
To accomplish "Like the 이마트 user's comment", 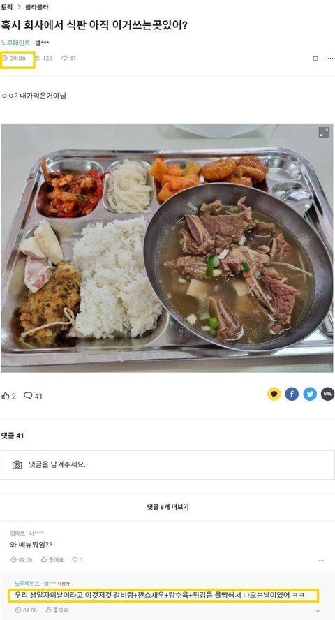I will tap(52, 559).
